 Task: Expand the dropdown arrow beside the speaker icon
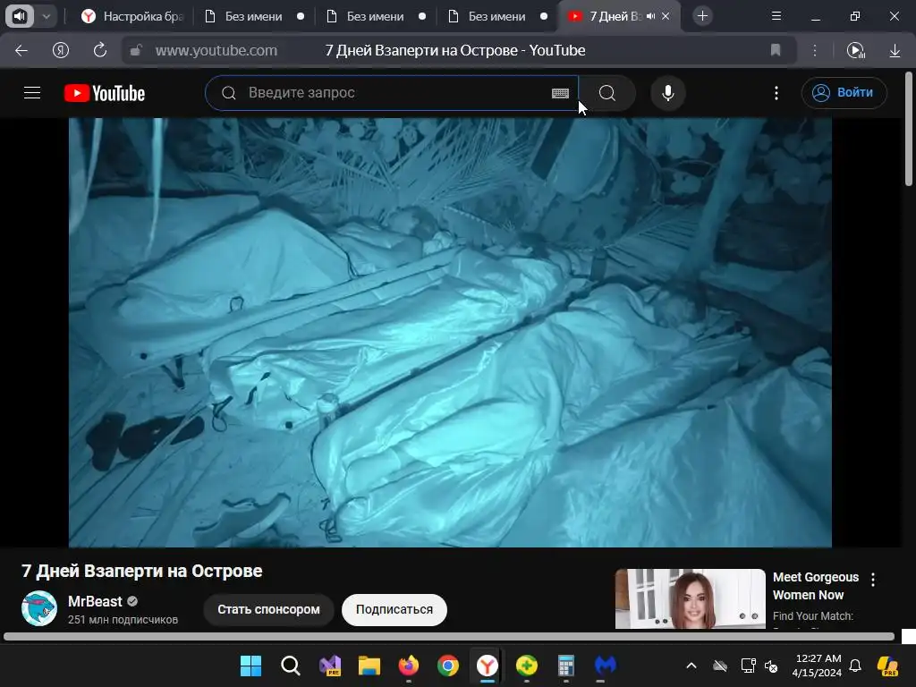pos(47,16)
